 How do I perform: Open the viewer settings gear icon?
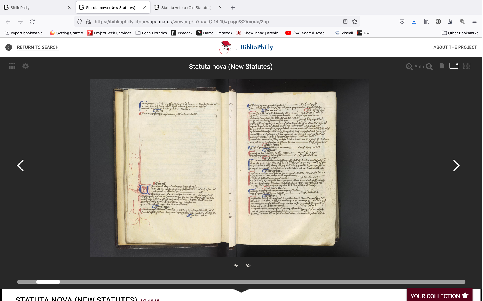(x=25, y=66)
